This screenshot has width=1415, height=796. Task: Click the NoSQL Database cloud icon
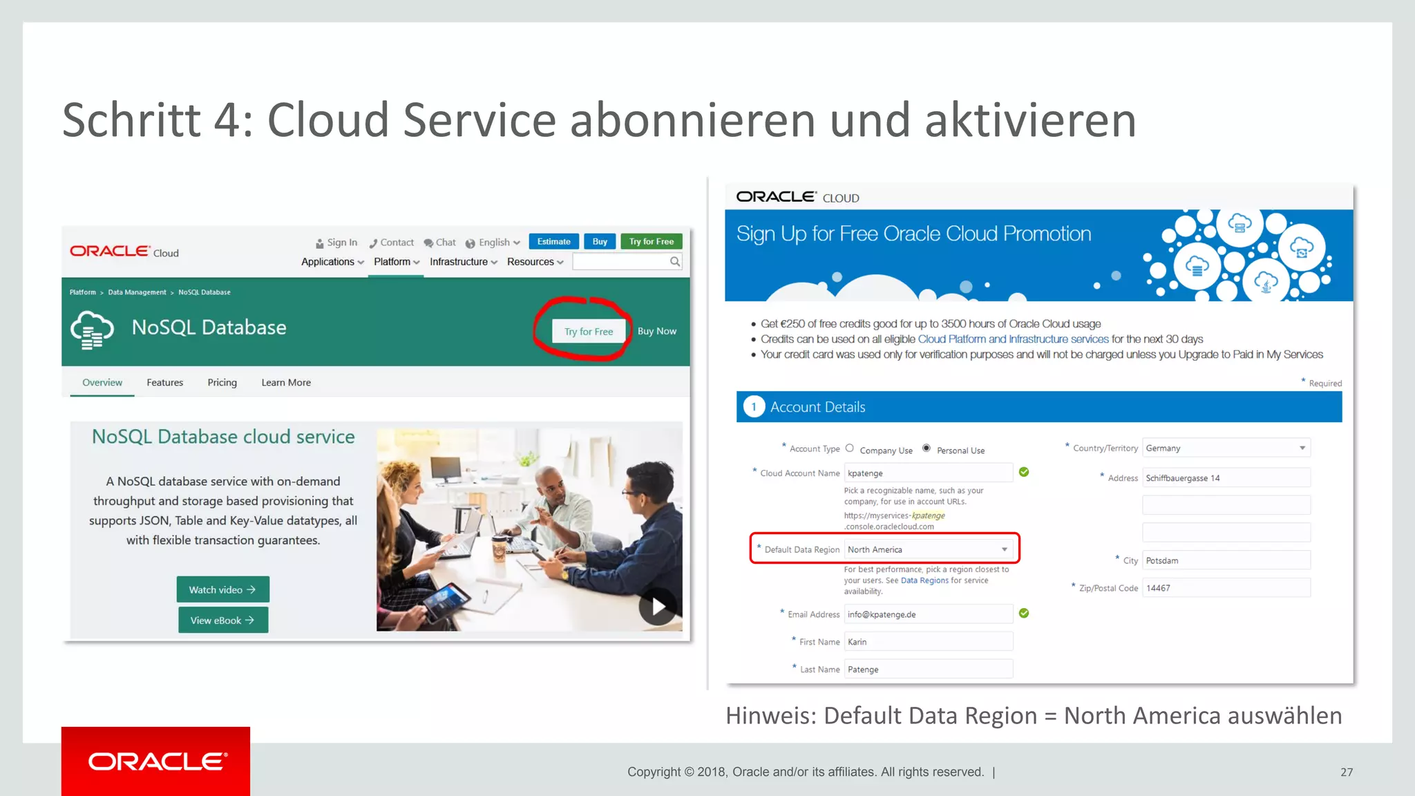tap(92, 330)
